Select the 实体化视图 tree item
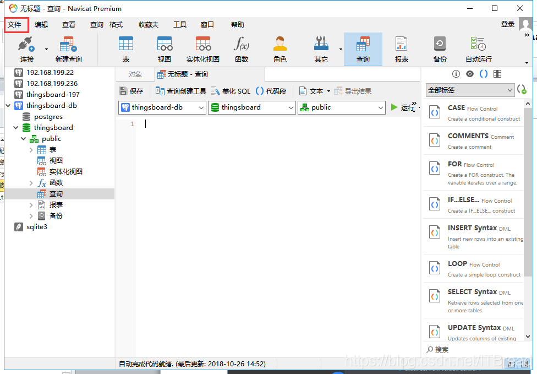 (66, 171)
